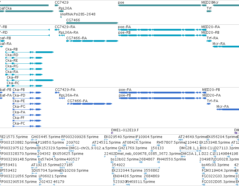Select the MED20-PB protein label
239x186 pixels.
coord(211,90)
